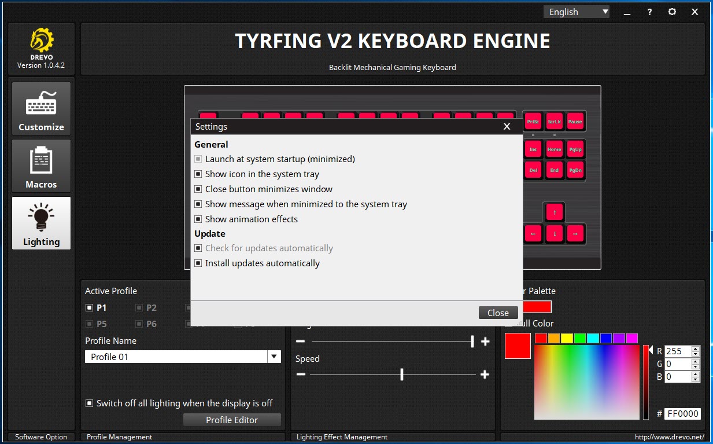The height and width of the screenshot is (444, 713).
Task: Select the up arrow key on keyboard
Action: (554, 212)
